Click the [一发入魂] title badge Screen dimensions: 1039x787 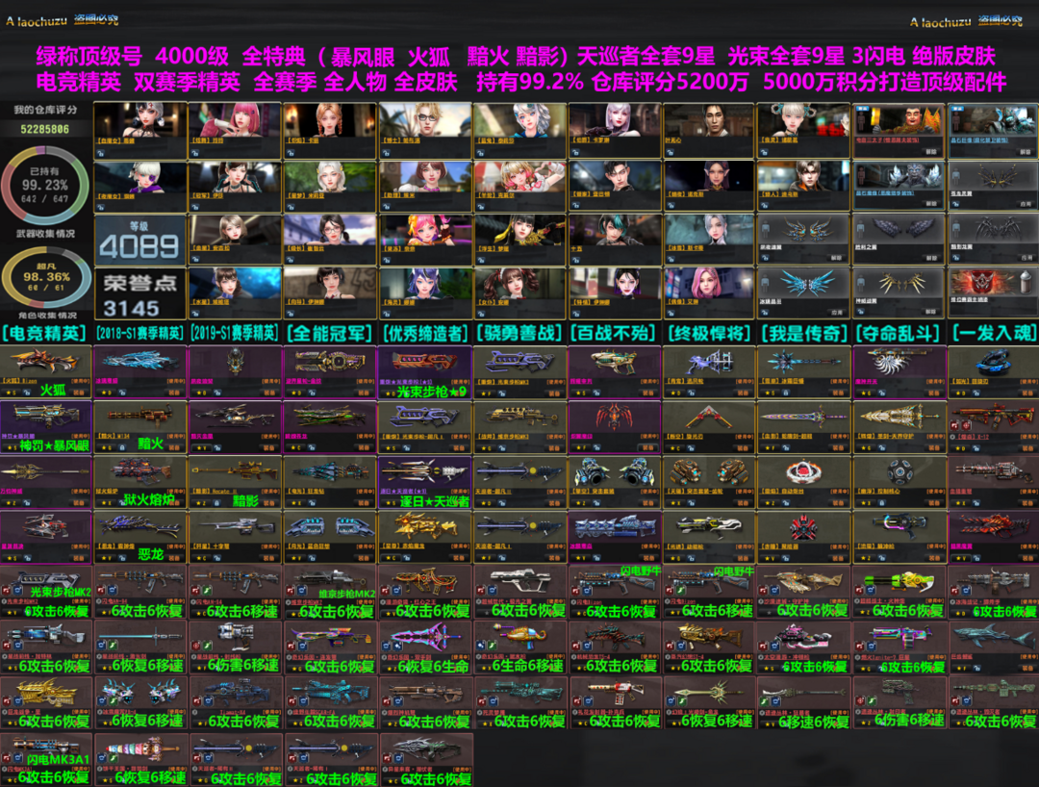993,333
